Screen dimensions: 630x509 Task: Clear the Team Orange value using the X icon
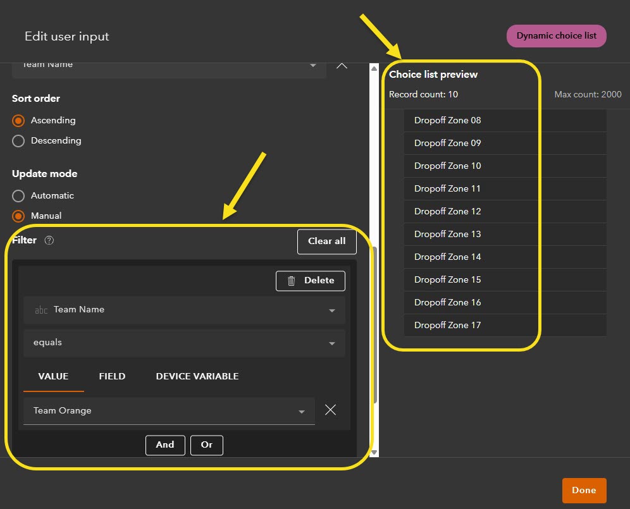coord(330,410)
